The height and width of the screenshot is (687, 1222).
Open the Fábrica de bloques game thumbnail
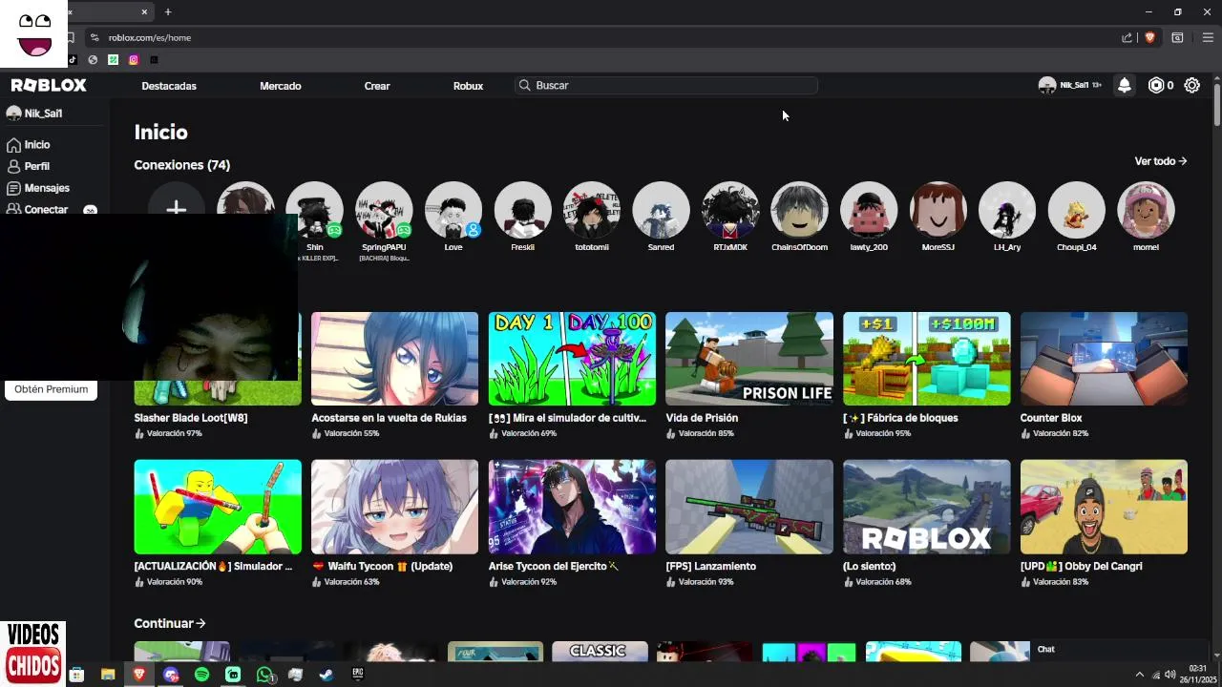pos(926,359)
